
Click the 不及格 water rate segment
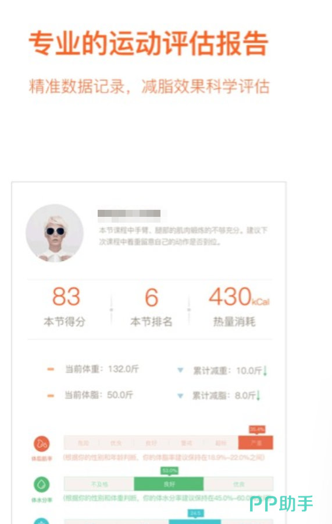coord(99,484)
